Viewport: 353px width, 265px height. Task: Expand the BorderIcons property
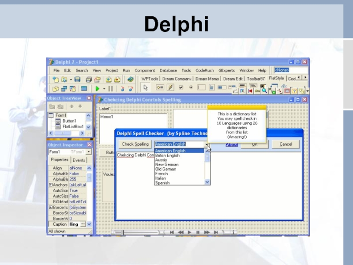pyautogui.click(x=51, y=207)
